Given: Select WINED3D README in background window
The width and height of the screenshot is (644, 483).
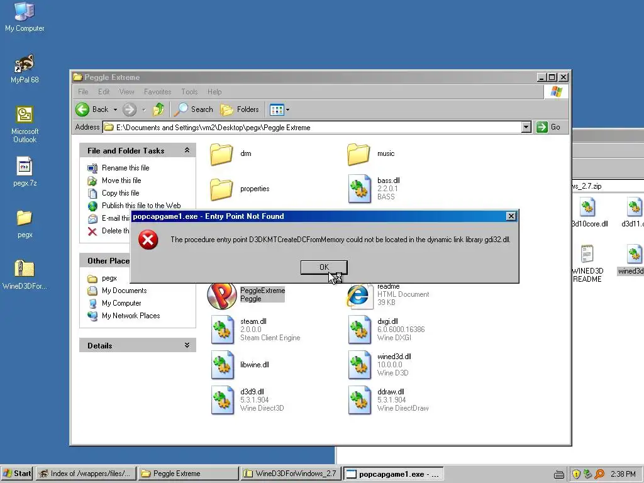Looking at the screenshot, I should pyautogui.click(x=587, y=263).
